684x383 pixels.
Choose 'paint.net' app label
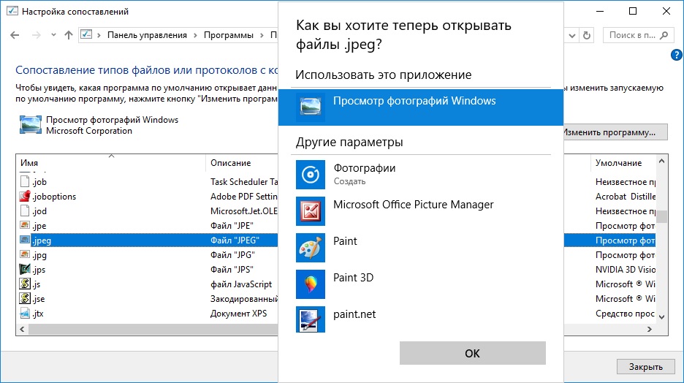coord(354,314)
